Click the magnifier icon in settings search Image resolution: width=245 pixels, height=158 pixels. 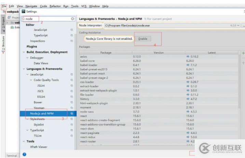(x=24, y=19)
